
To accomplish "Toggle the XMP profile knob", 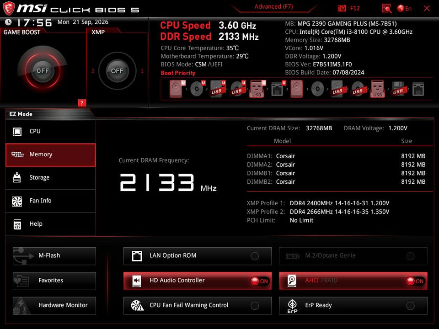I will coord(117,71).
